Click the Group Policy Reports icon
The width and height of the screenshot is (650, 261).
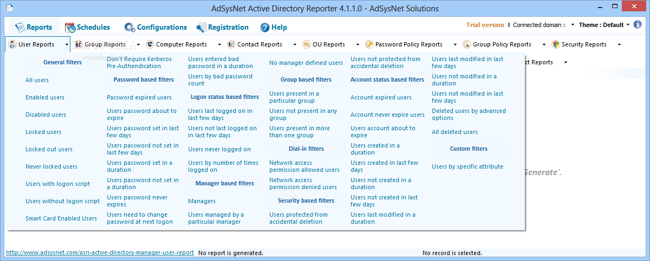point(467,44)
